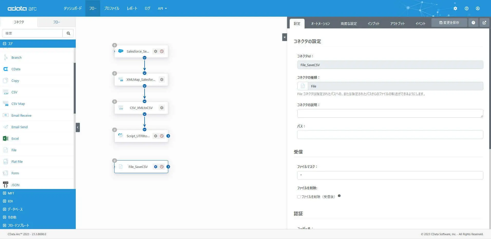The width and height of the screenshot is (491, 239).
Task: Toggle ファイルを削除（受信後）checkbox
Action: [x=299, y=197]
